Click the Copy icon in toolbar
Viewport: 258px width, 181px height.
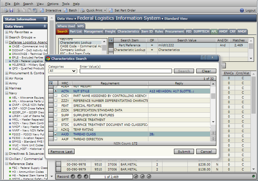tap(24, 11)
